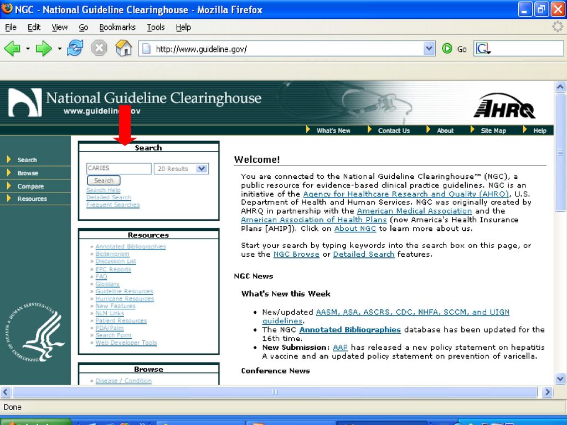
Task: Click the vertical scrollbar down arrow
Action: [x=560, y=379]
